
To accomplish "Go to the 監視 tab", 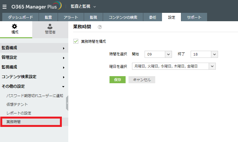I will [93, 17].
